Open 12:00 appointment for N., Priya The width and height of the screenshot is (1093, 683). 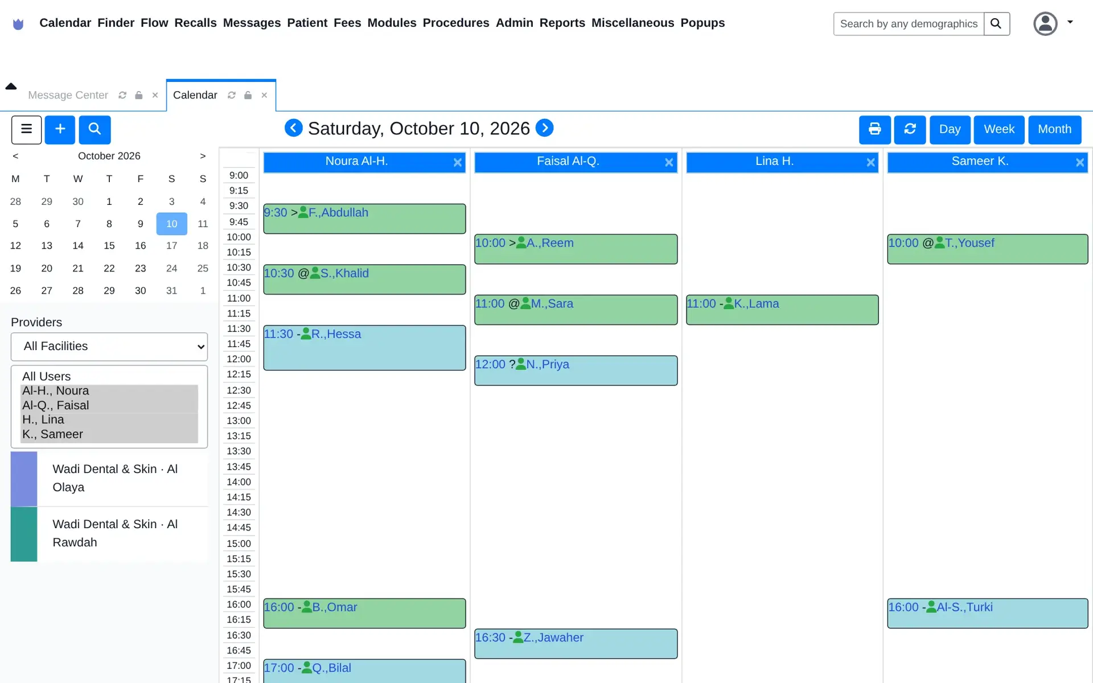pyautogui.click(x=576, y=371)
